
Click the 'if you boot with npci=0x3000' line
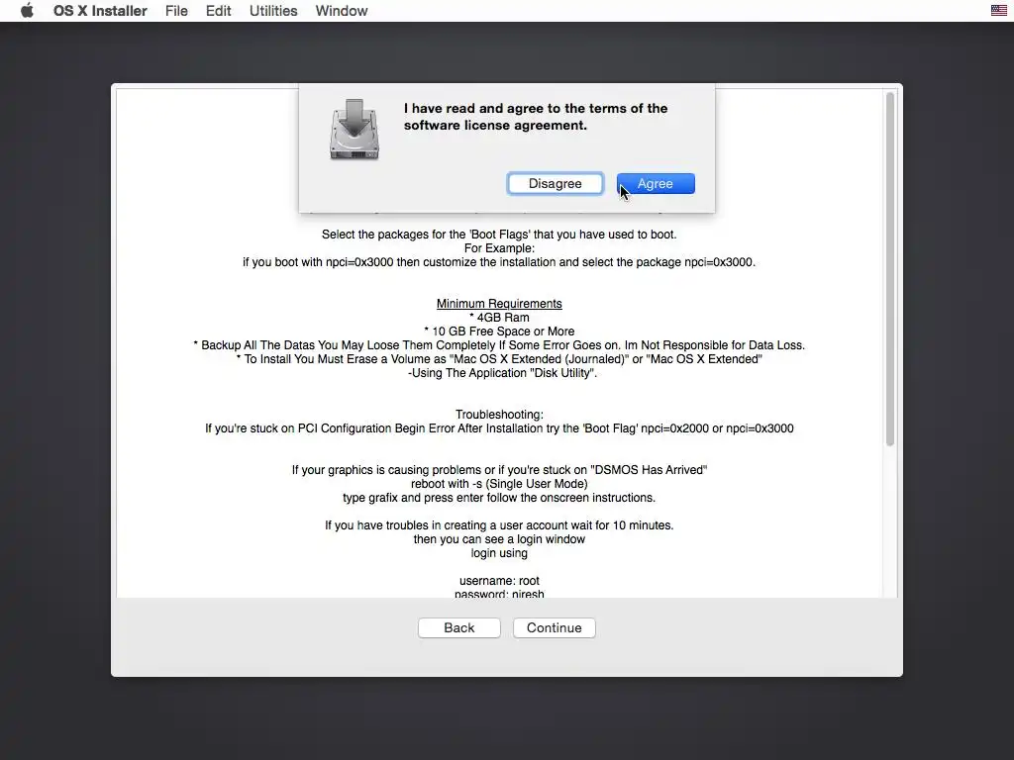coord(499,262)
